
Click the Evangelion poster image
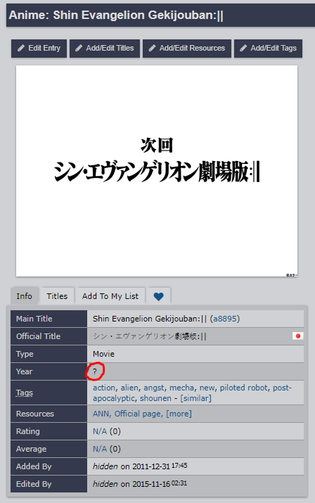157,171
